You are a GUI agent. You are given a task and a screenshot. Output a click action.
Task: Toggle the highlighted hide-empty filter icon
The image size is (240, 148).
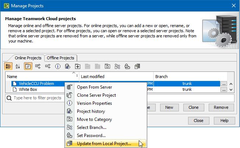28,66
